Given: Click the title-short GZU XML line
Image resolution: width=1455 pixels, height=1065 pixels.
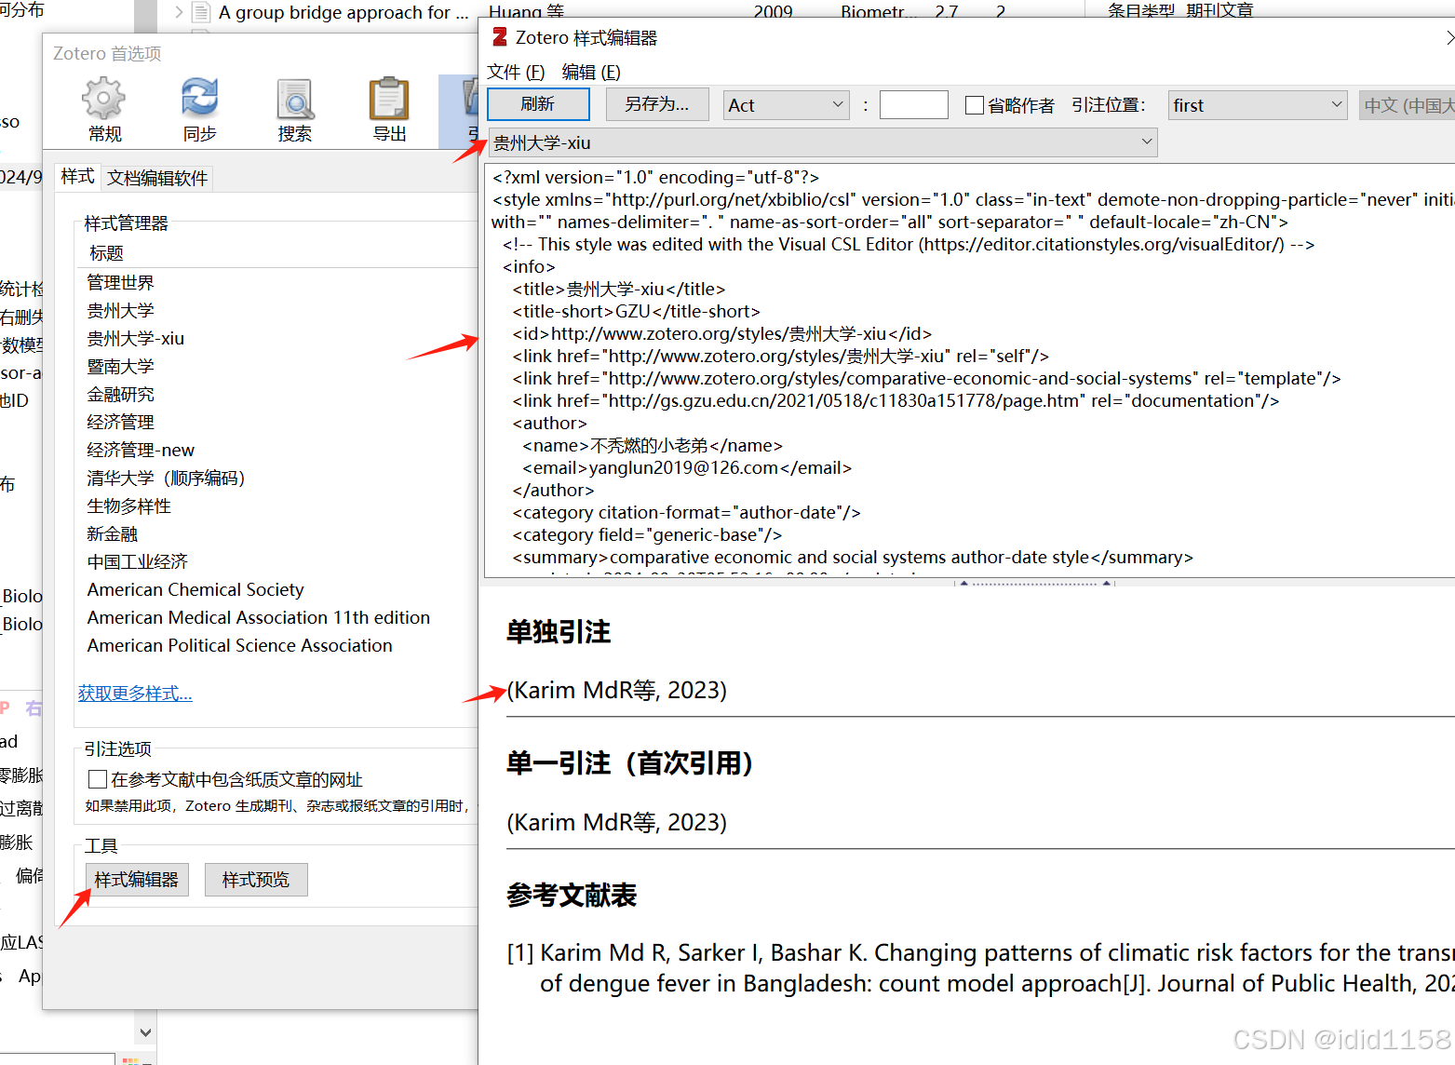Looking at the screenshot, I should point(637,311).
